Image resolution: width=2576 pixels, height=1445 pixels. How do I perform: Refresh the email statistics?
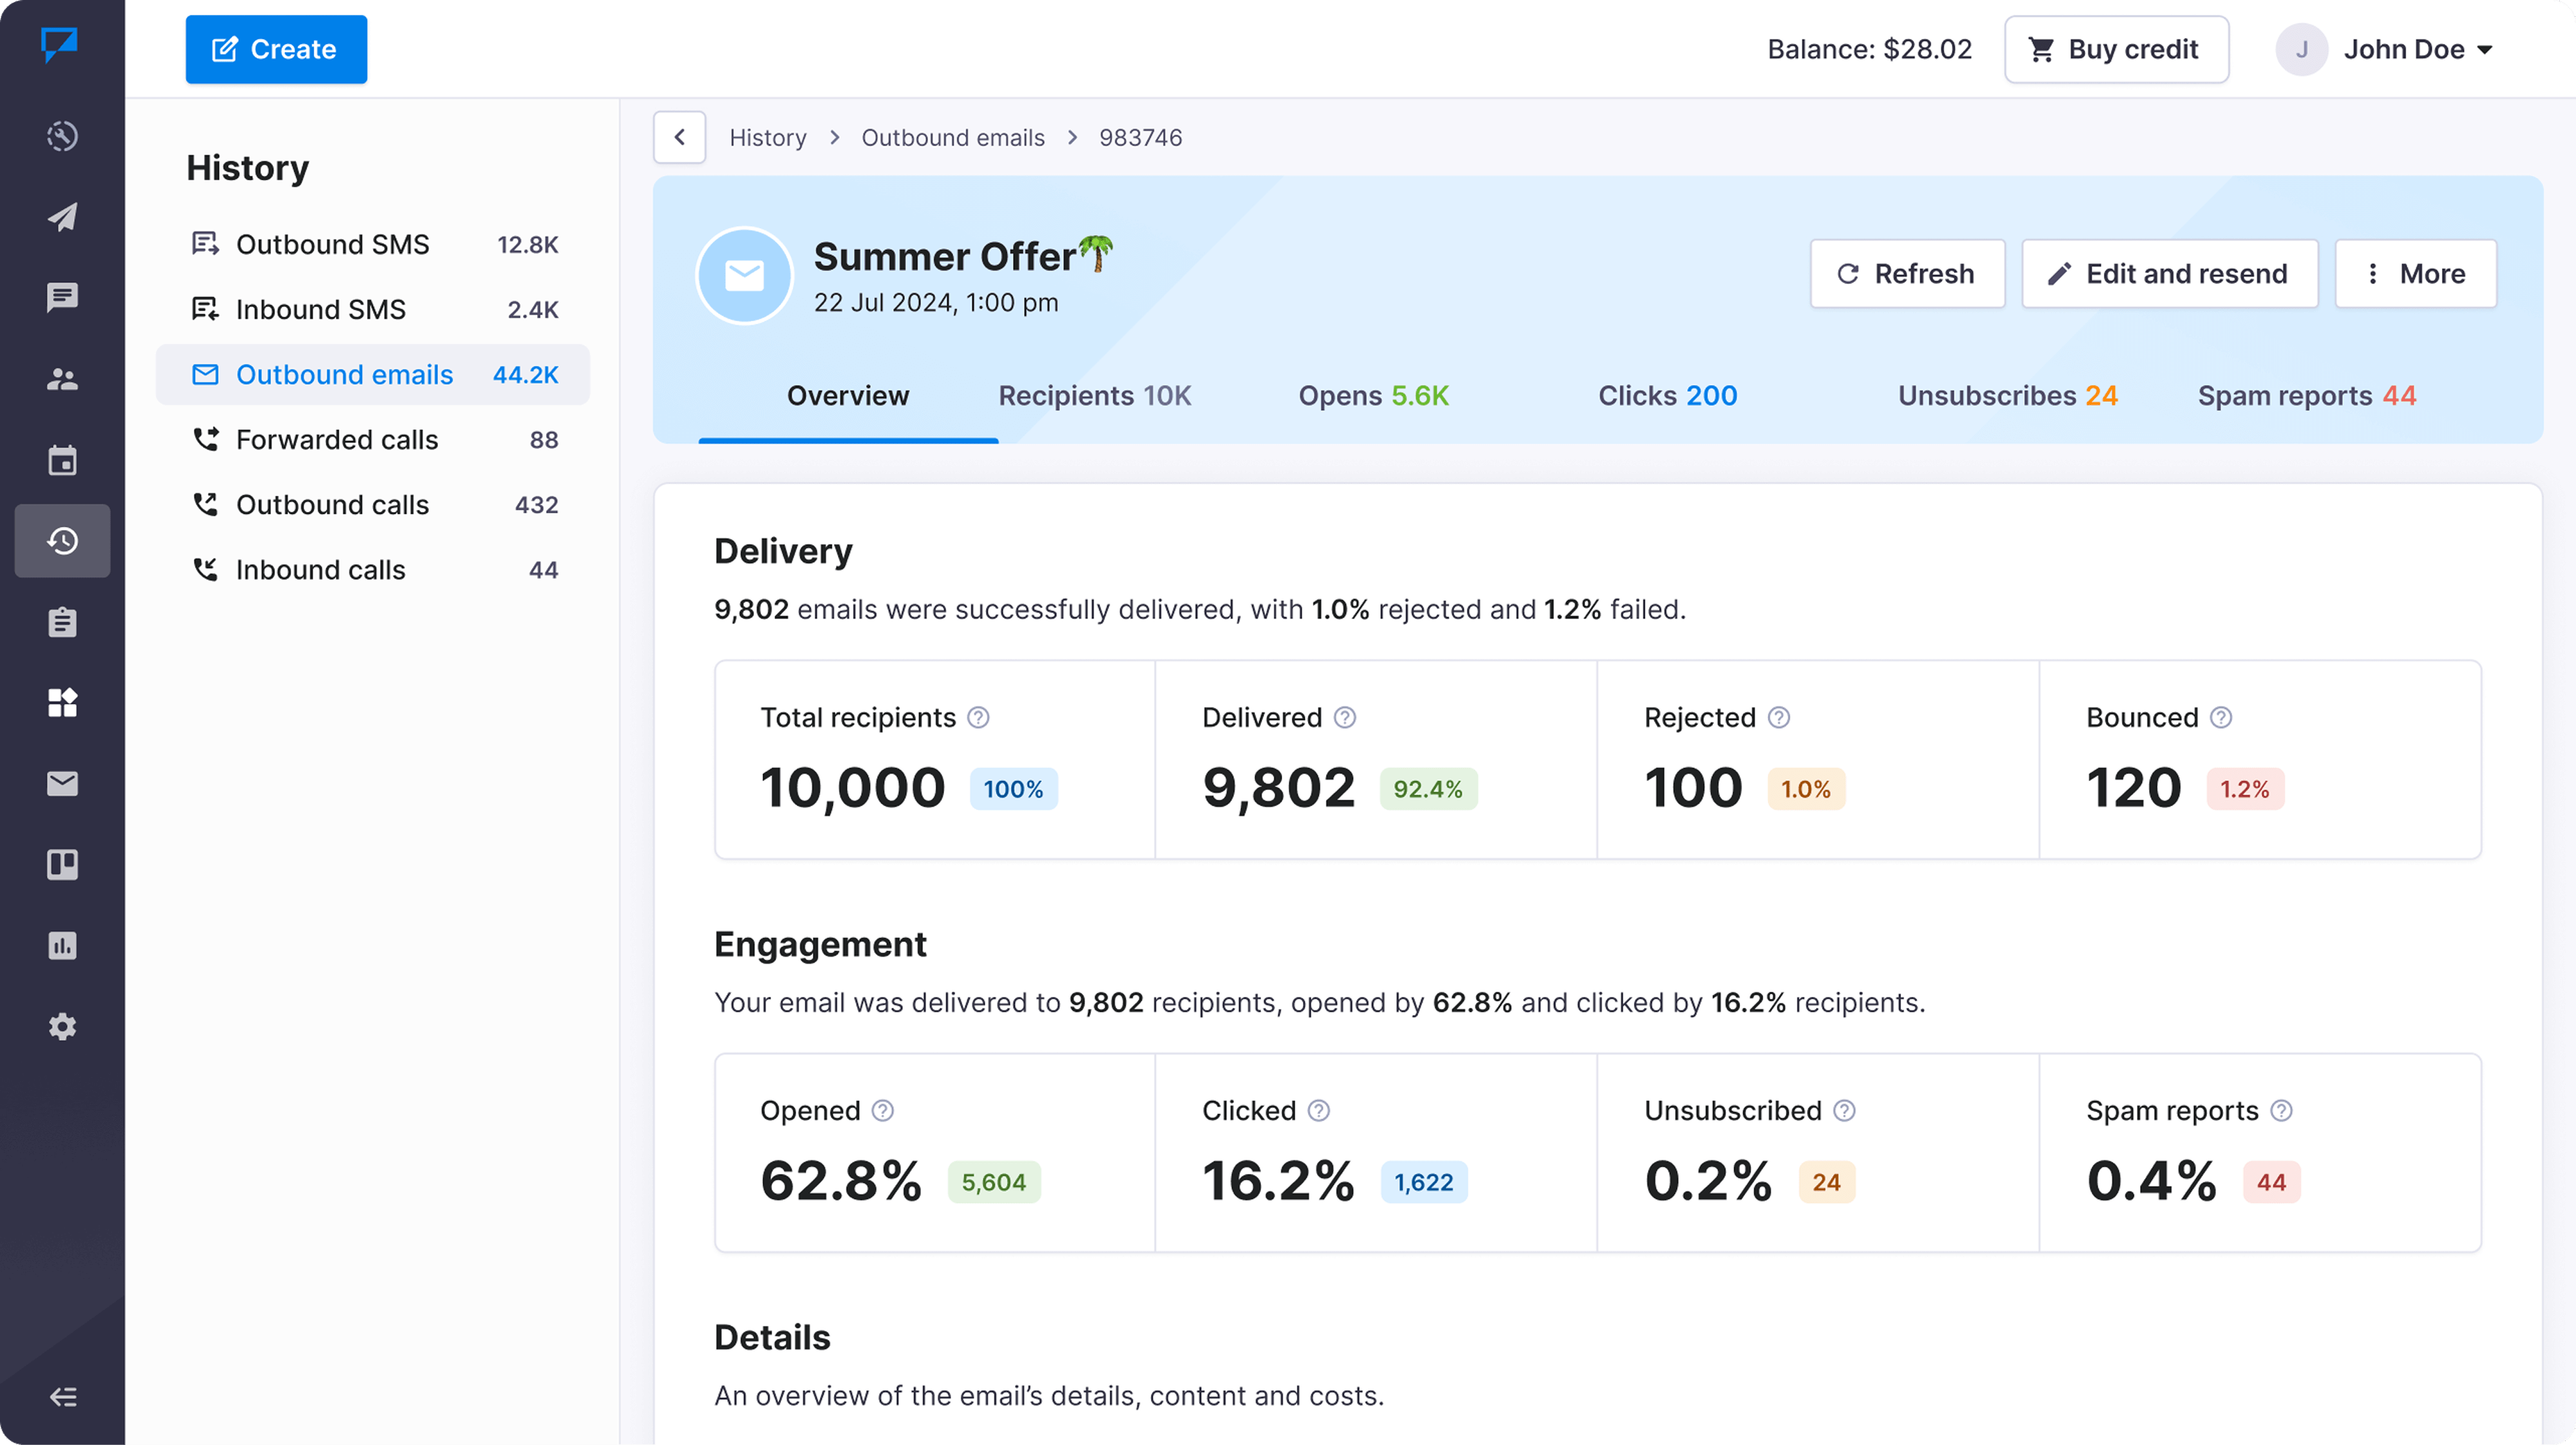(1907, 274)
